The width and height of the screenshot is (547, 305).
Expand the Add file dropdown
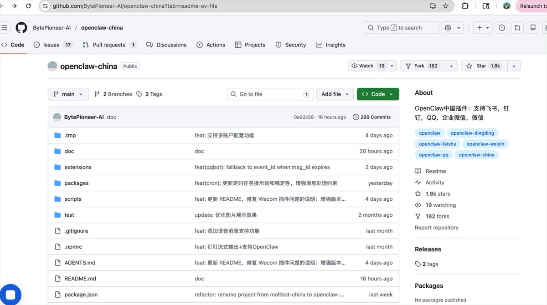(335, 94)
